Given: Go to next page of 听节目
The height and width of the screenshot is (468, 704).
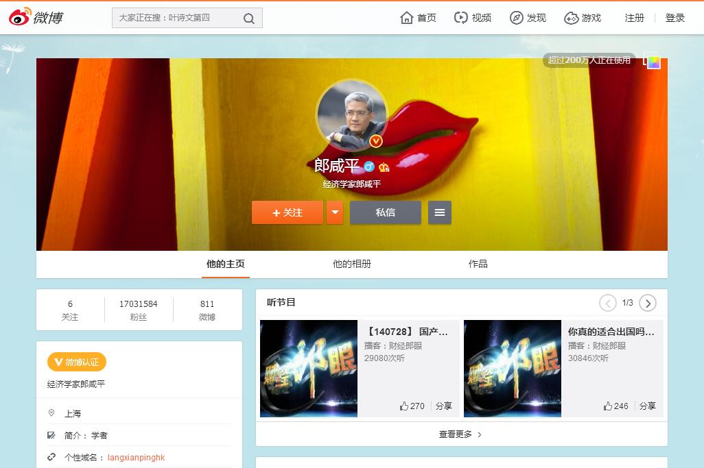Looking at the screenshot, I should pyautogui.click(x=647, y=303).
